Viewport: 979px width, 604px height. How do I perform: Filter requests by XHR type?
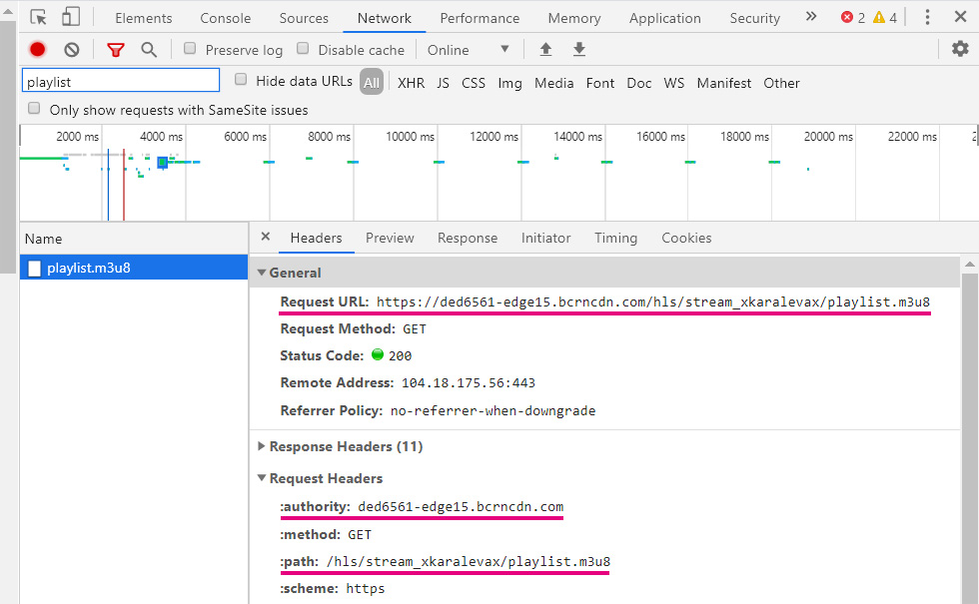[x=411, y=83]
